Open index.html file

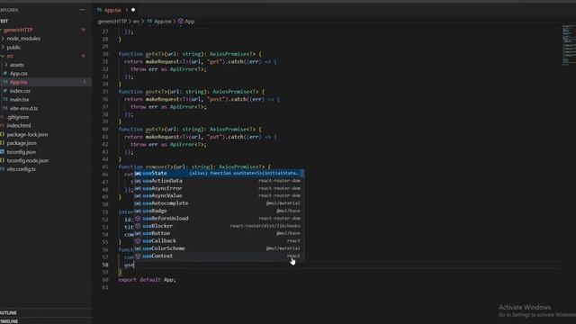point(19,126)
